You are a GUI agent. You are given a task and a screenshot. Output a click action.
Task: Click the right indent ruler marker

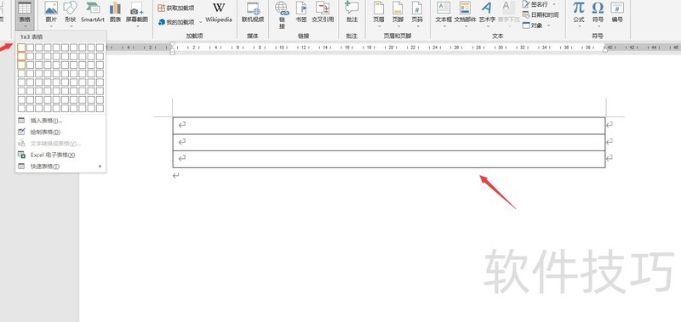click(x=605, y=50)
